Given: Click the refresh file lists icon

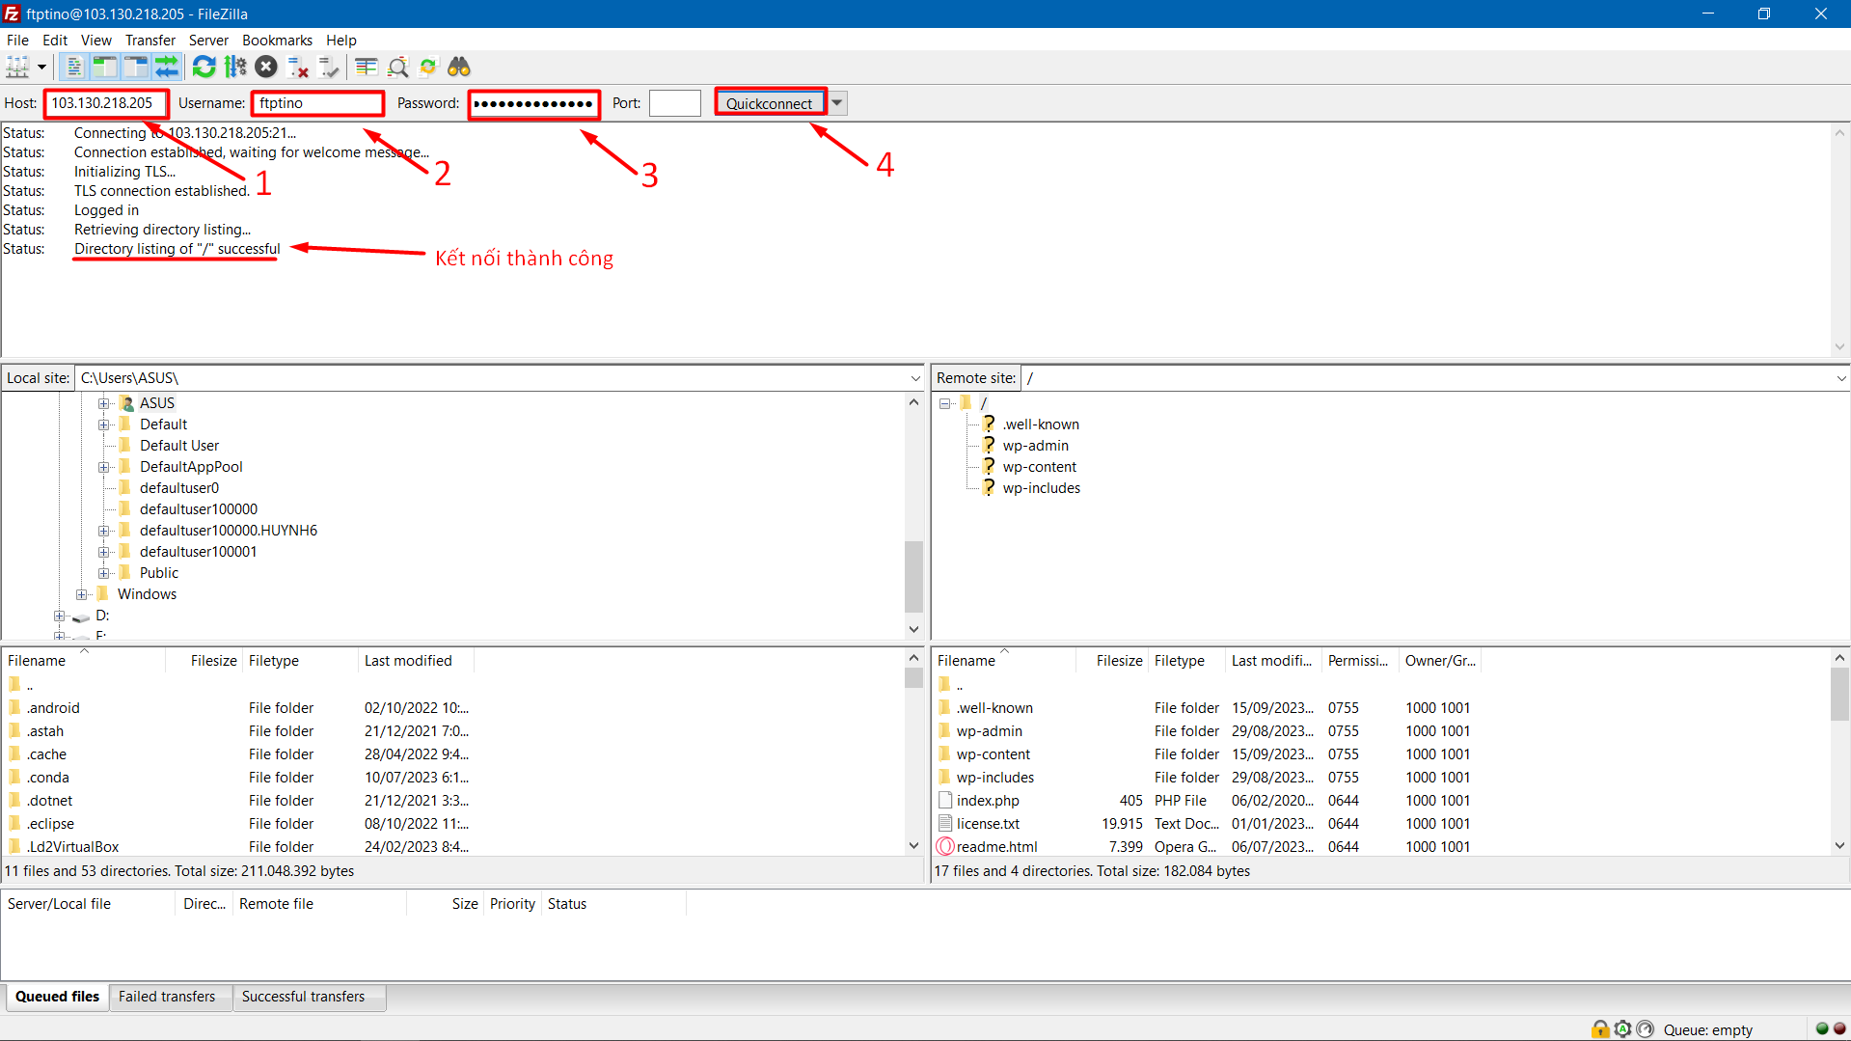Looking at the screenshot, I should click(x=204, y=67).
